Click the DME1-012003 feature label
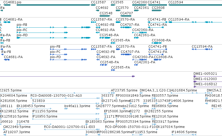The height and width of the screenshot is (136, 222). 205,79
